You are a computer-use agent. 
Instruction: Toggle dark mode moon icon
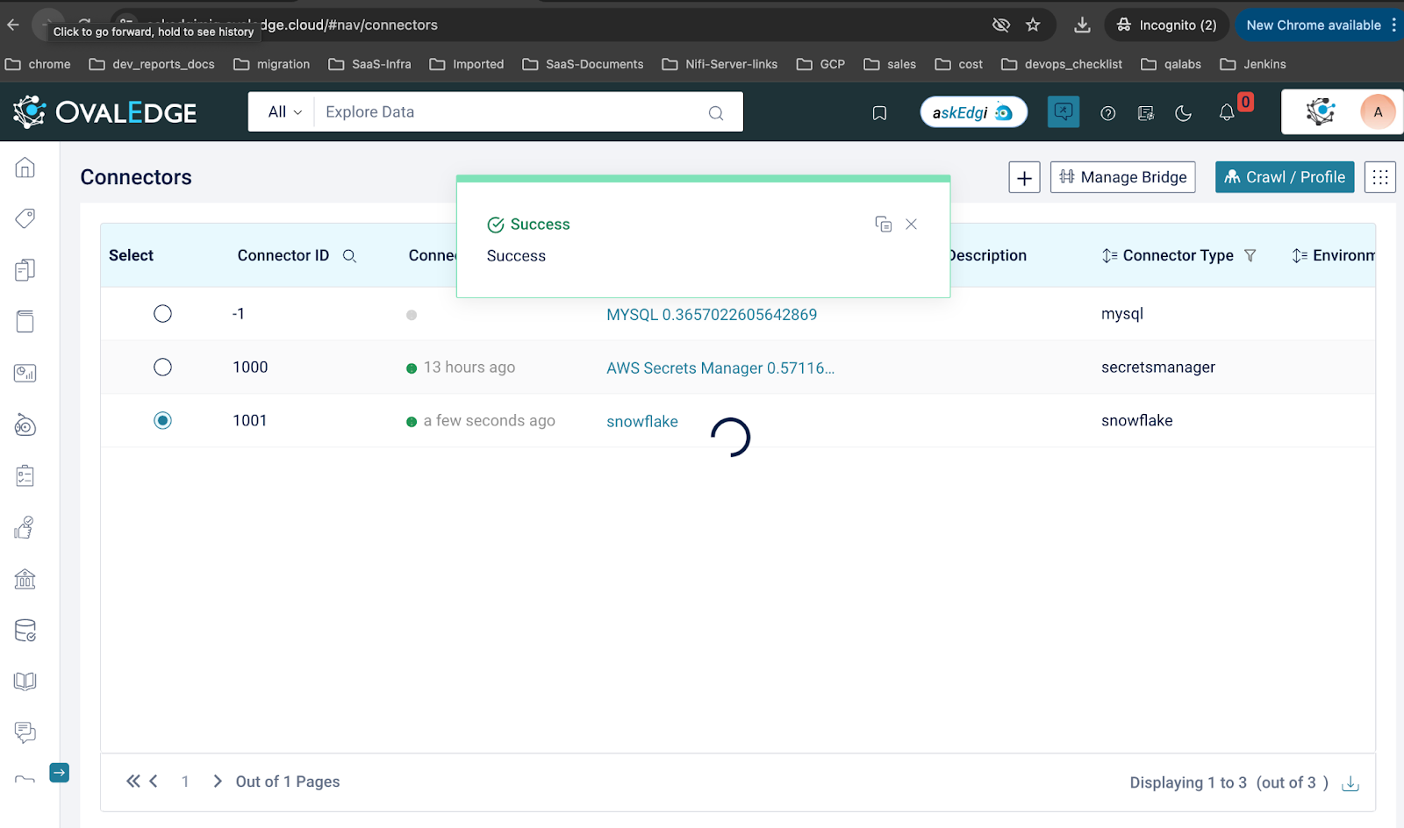(x=1183, y=112)
